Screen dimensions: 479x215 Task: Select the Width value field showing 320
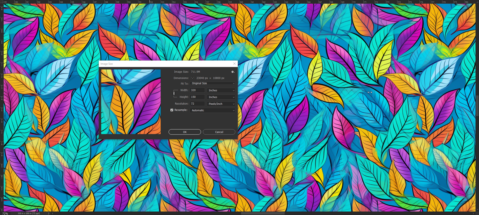click(x=197, y=90)
